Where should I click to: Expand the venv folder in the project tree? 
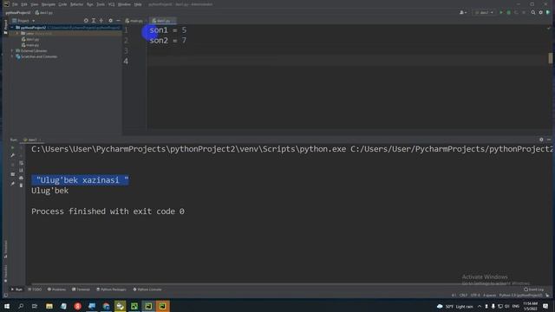point(17,34)
